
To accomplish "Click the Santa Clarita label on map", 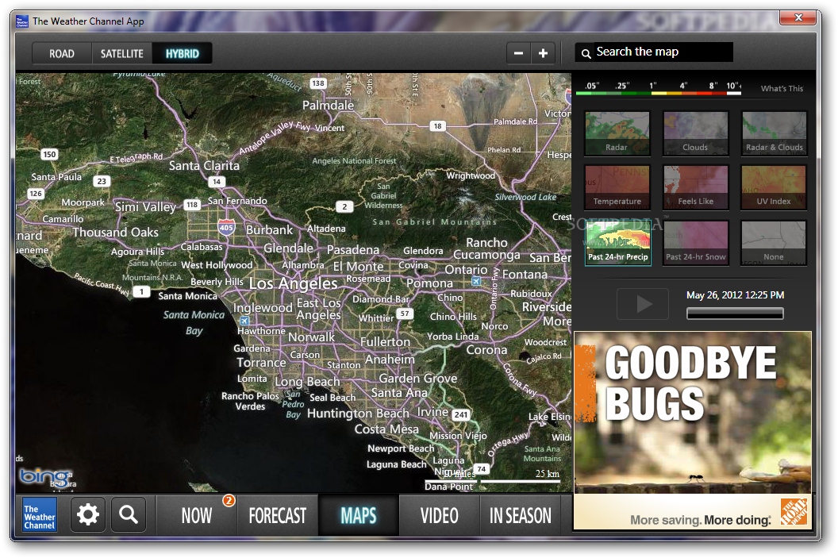I will 204,166.
